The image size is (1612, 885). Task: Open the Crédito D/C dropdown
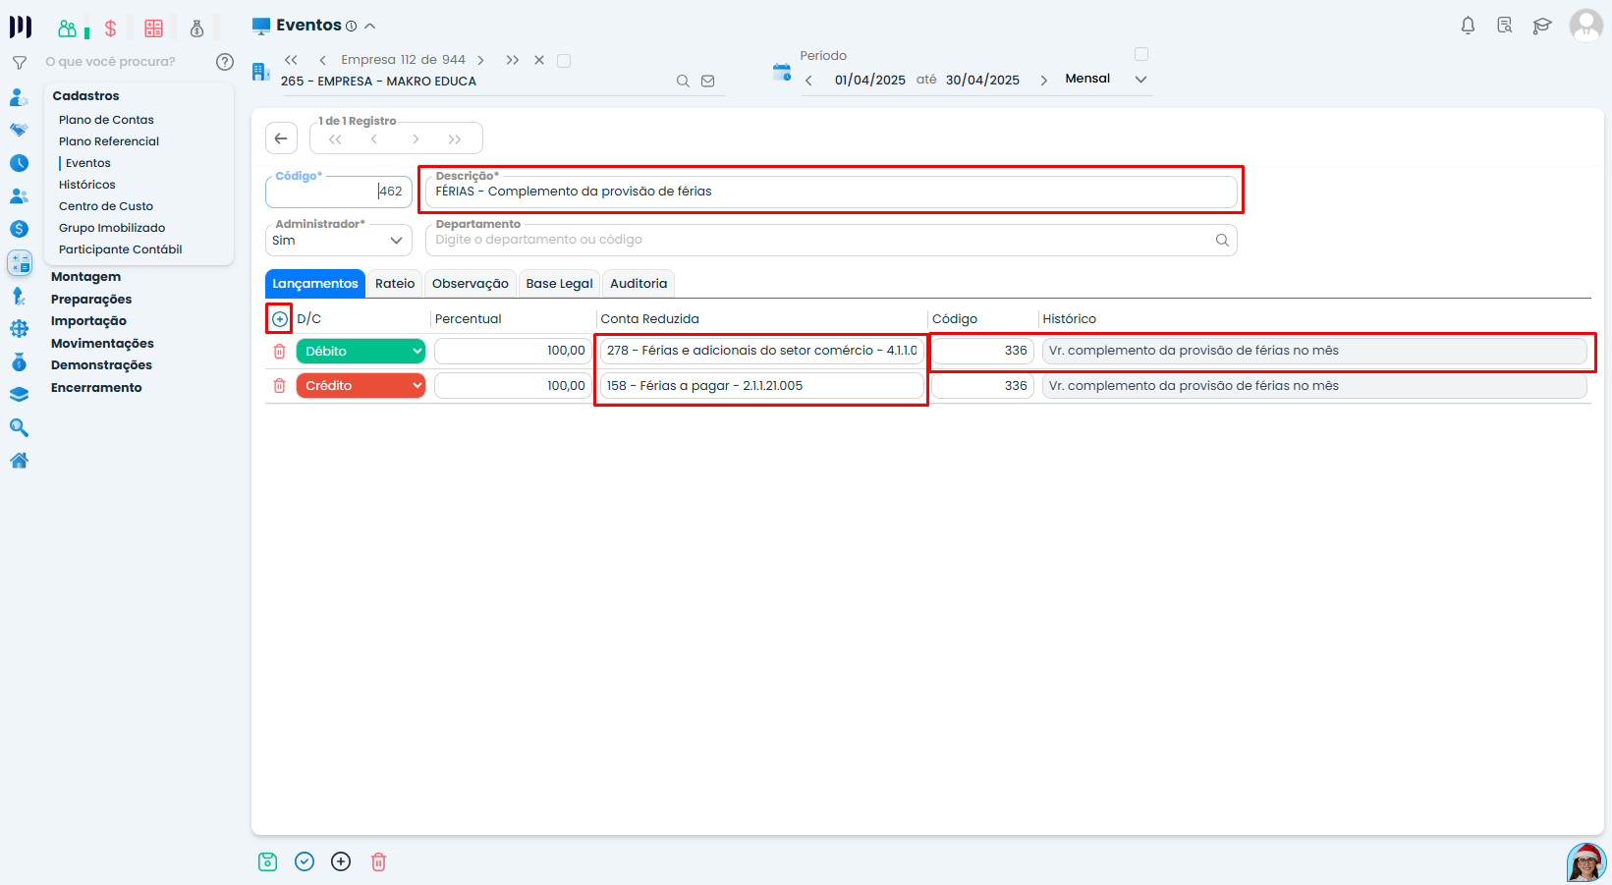(361, 386)
